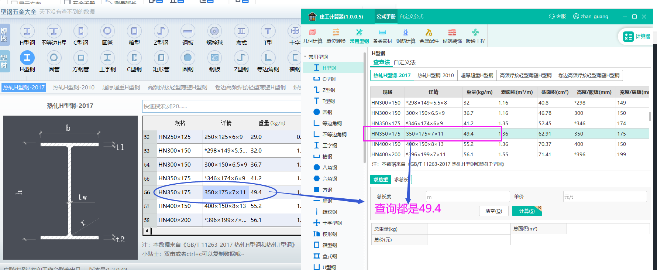The width and height of the screenshot is (657, 270).
Task: Click the 重量(kg/m) header in 建工计算器
Action: click(479, 92)
